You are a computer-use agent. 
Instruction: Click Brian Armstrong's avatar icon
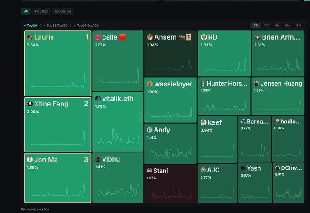(x=258, y=37)
